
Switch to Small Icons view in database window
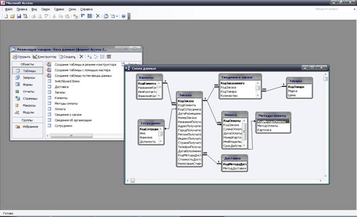point(96,57)
